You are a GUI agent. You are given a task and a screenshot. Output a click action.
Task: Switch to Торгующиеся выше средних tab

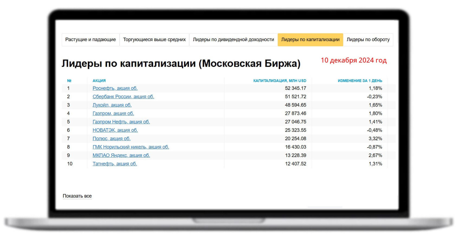point(154,40)
